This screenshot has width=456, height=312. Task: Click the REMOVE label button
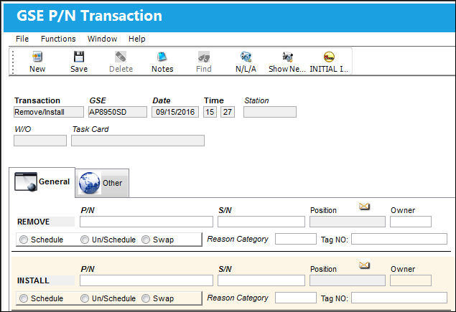click(45, 222)
